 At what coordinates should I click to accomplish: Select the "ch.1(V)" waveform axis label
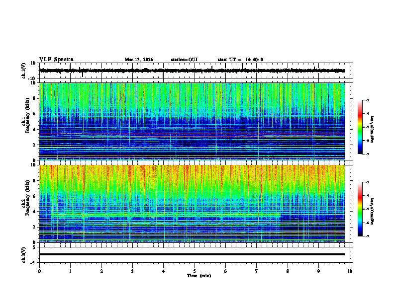(24, 71)
